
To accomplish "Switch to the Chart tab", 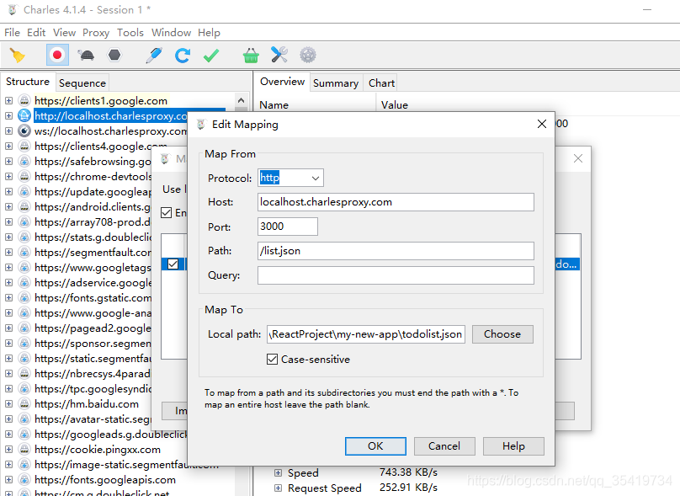I will [381, 83].
